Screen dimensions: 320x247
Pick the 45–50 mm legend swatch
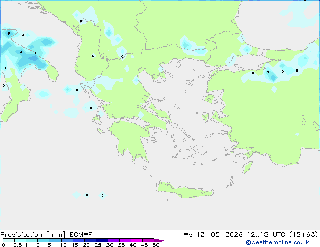click(x=148, y=240)
